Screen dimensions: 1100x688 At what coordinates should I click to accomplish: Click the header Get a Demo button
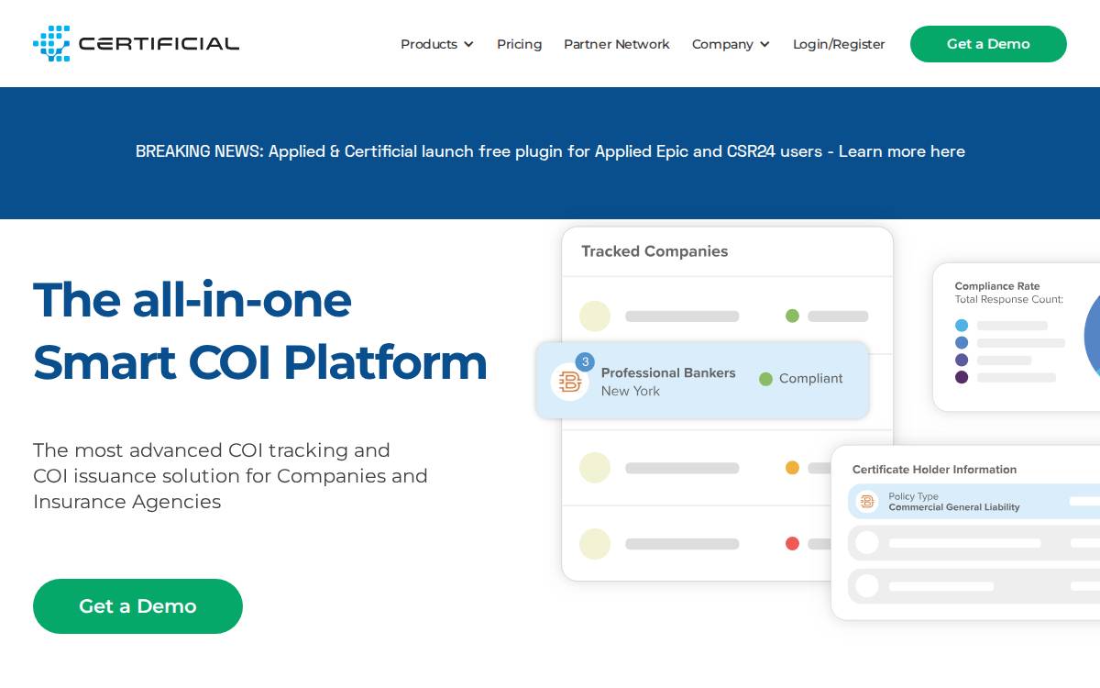(988, 44)
